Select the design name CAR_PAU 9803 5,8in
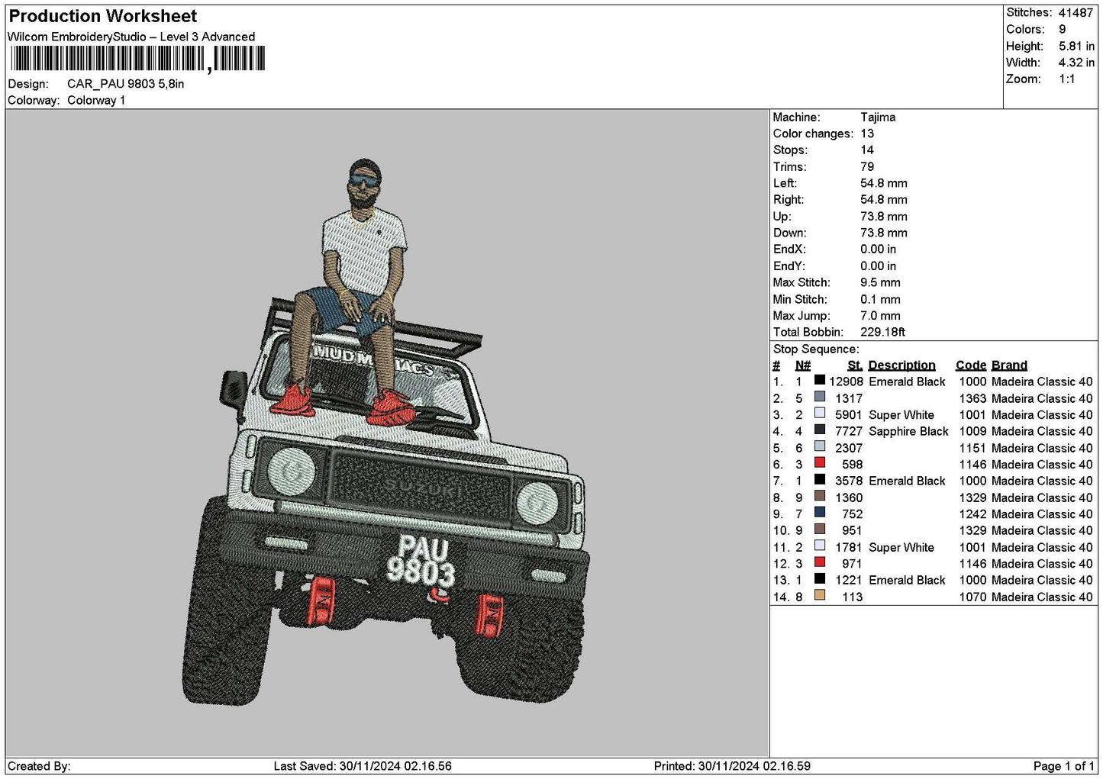 125,84
